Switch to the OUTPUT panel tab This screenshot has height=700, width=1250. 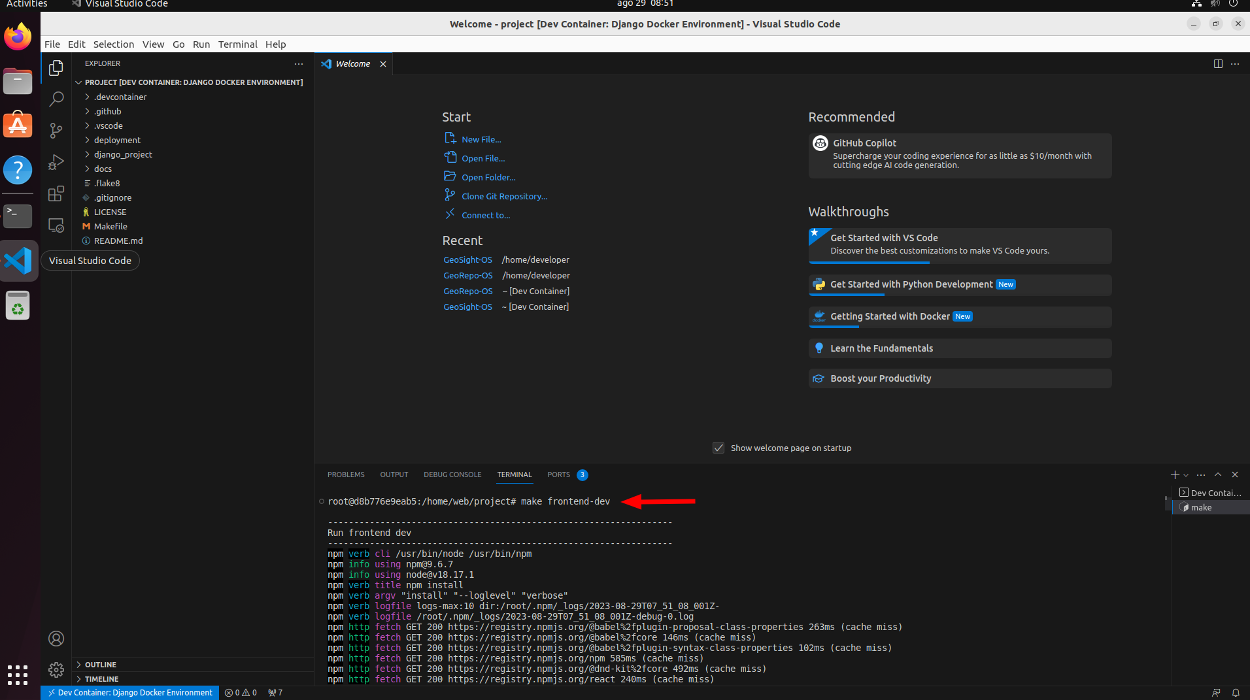394,475
